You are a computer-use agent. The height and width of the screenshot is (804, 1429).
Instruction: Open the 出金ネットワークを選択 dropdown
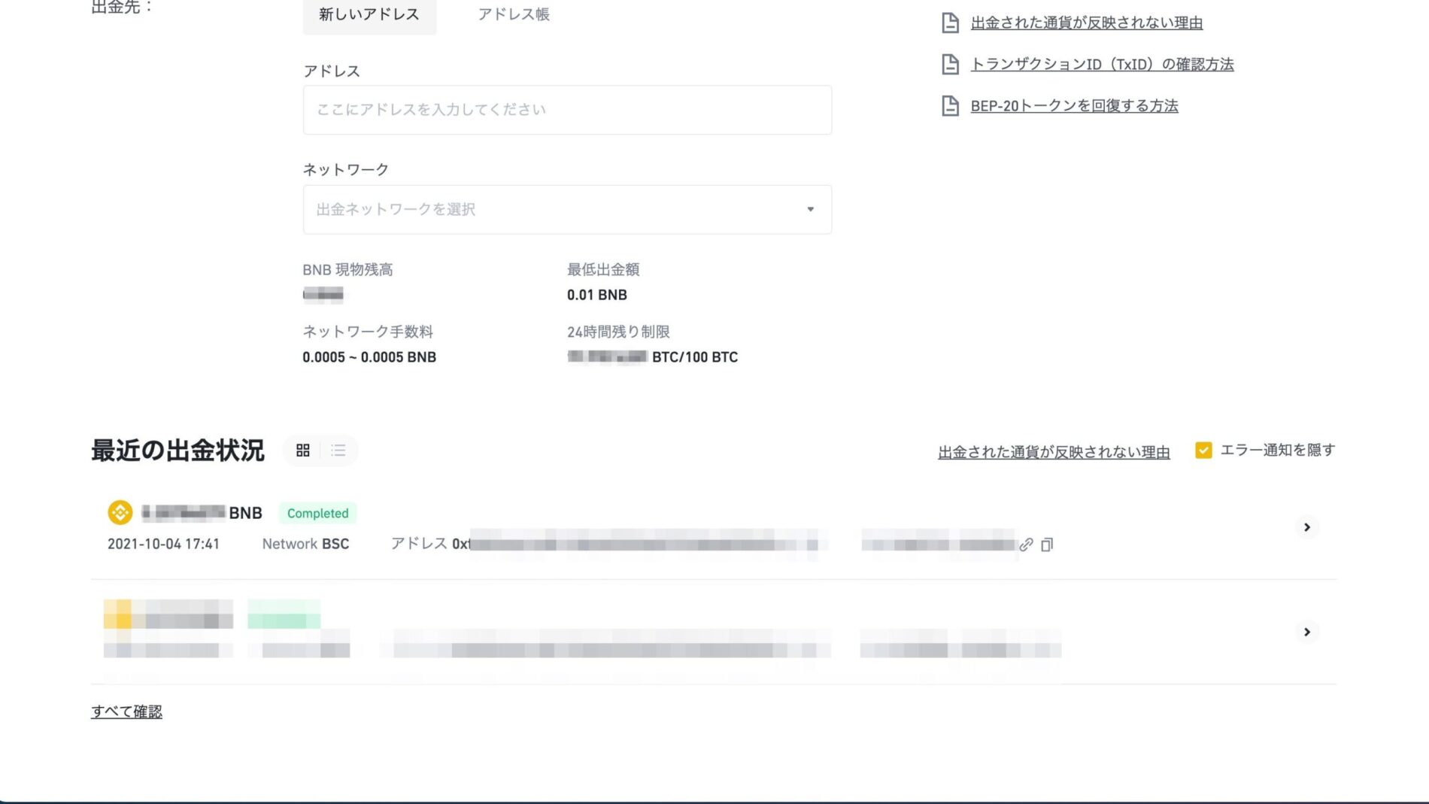[x=567, y=209]
